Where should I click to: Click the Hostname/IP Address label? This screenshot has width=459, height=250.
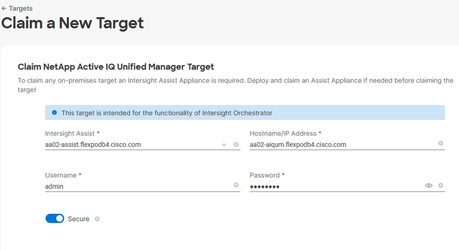(x=286, y=134)
